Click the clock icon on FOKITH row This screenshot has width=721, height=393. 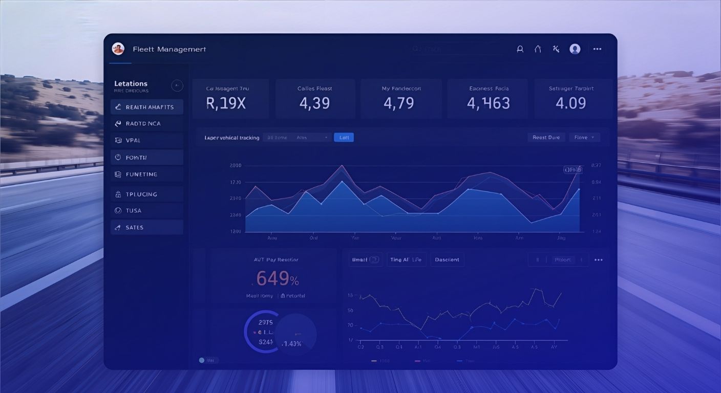[x=118, y=158]
